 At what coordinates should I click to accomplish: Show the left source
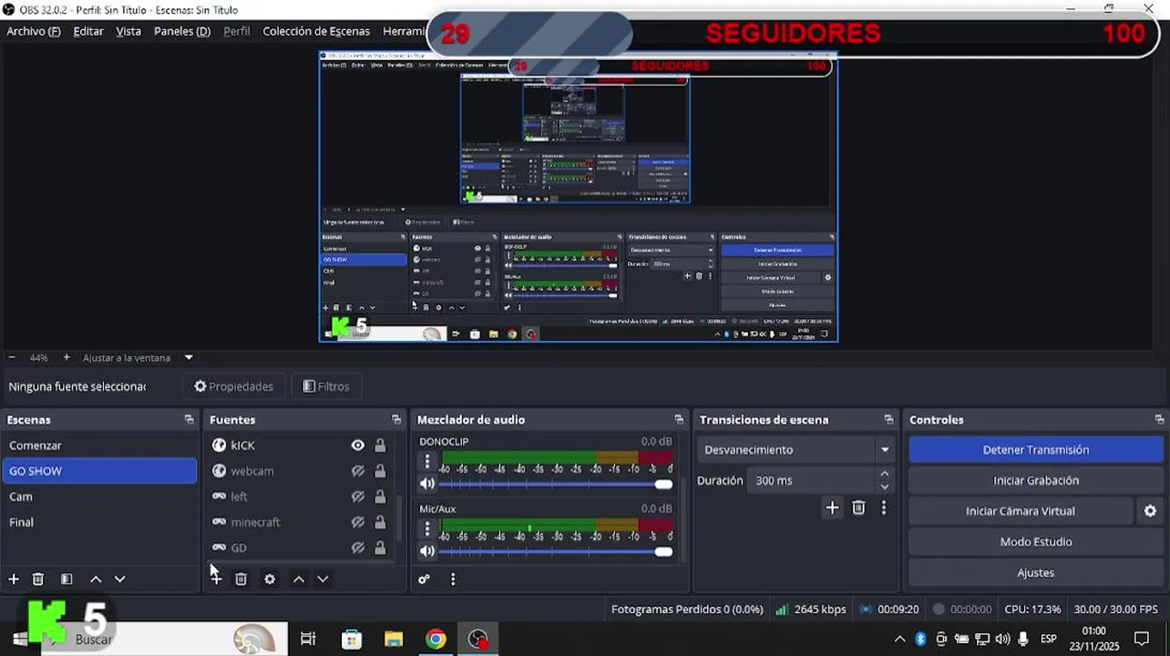tap(358, 497)
